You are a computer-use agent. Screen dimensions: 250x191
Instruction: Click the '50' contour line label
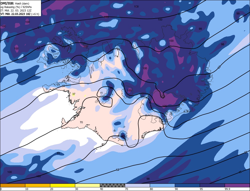246,152
